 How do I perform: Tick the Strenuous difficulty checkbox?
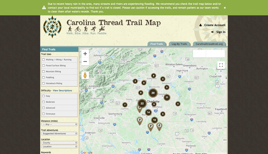pos(43,114)
